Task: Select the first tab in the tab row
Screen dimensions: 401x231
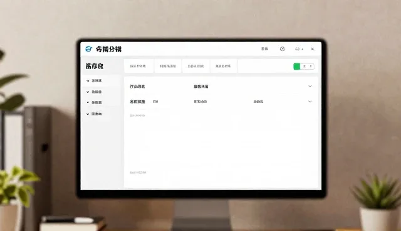Action: [138, 66]
